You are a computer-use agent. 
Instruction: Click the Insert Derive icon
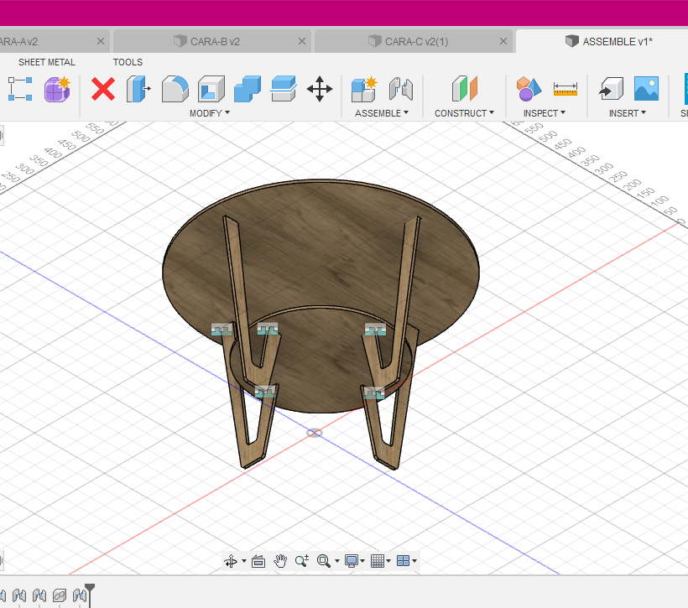tap(611, 89)
